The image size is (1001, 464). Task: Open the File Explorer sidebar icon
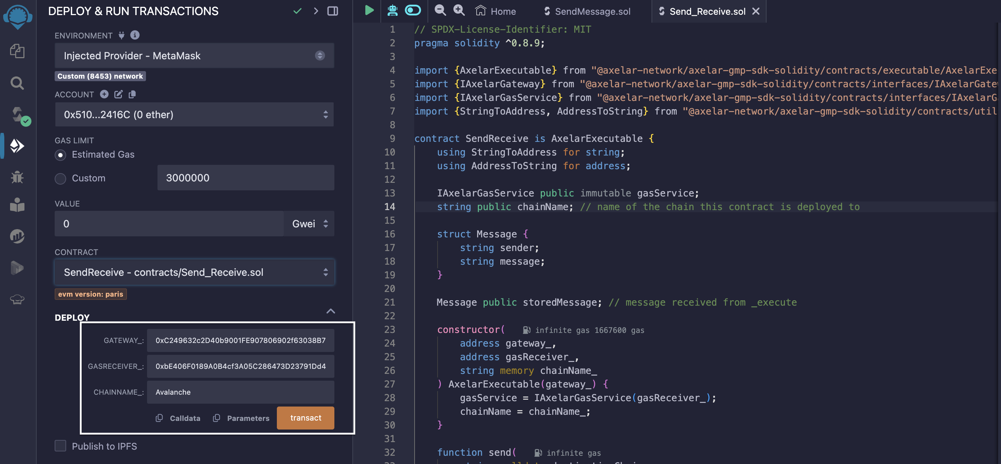[17, 51]
